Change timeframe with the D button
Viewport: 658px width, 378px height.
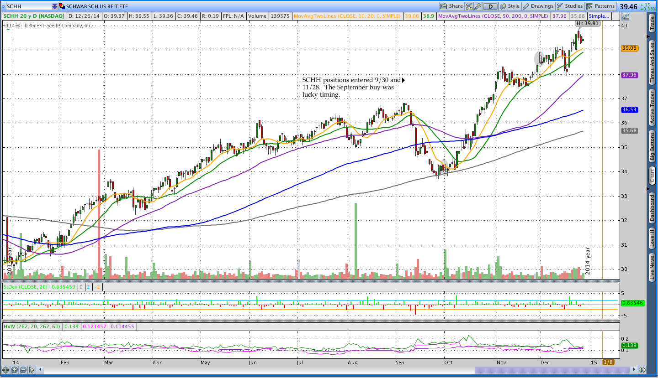tap(490, 6)
